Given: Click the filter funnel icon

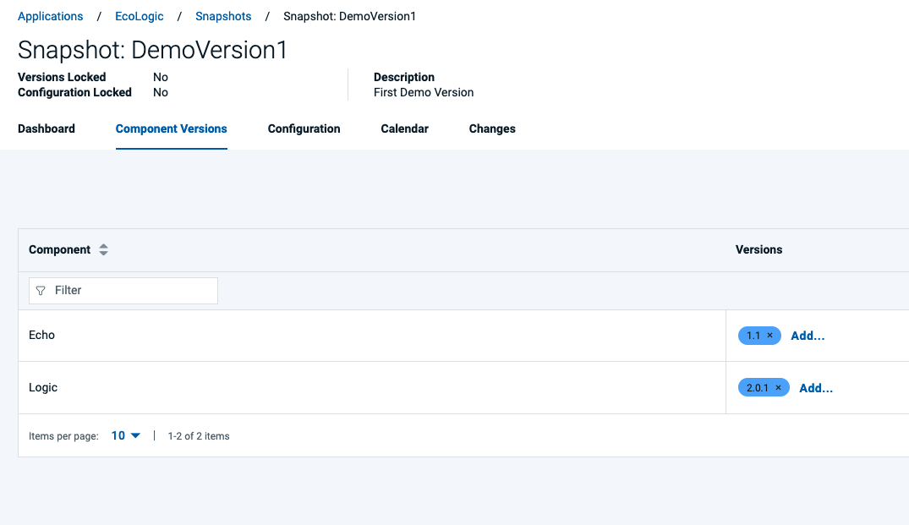Looking at the screenshot, I should pyautogui.click(x=41, y=290).
